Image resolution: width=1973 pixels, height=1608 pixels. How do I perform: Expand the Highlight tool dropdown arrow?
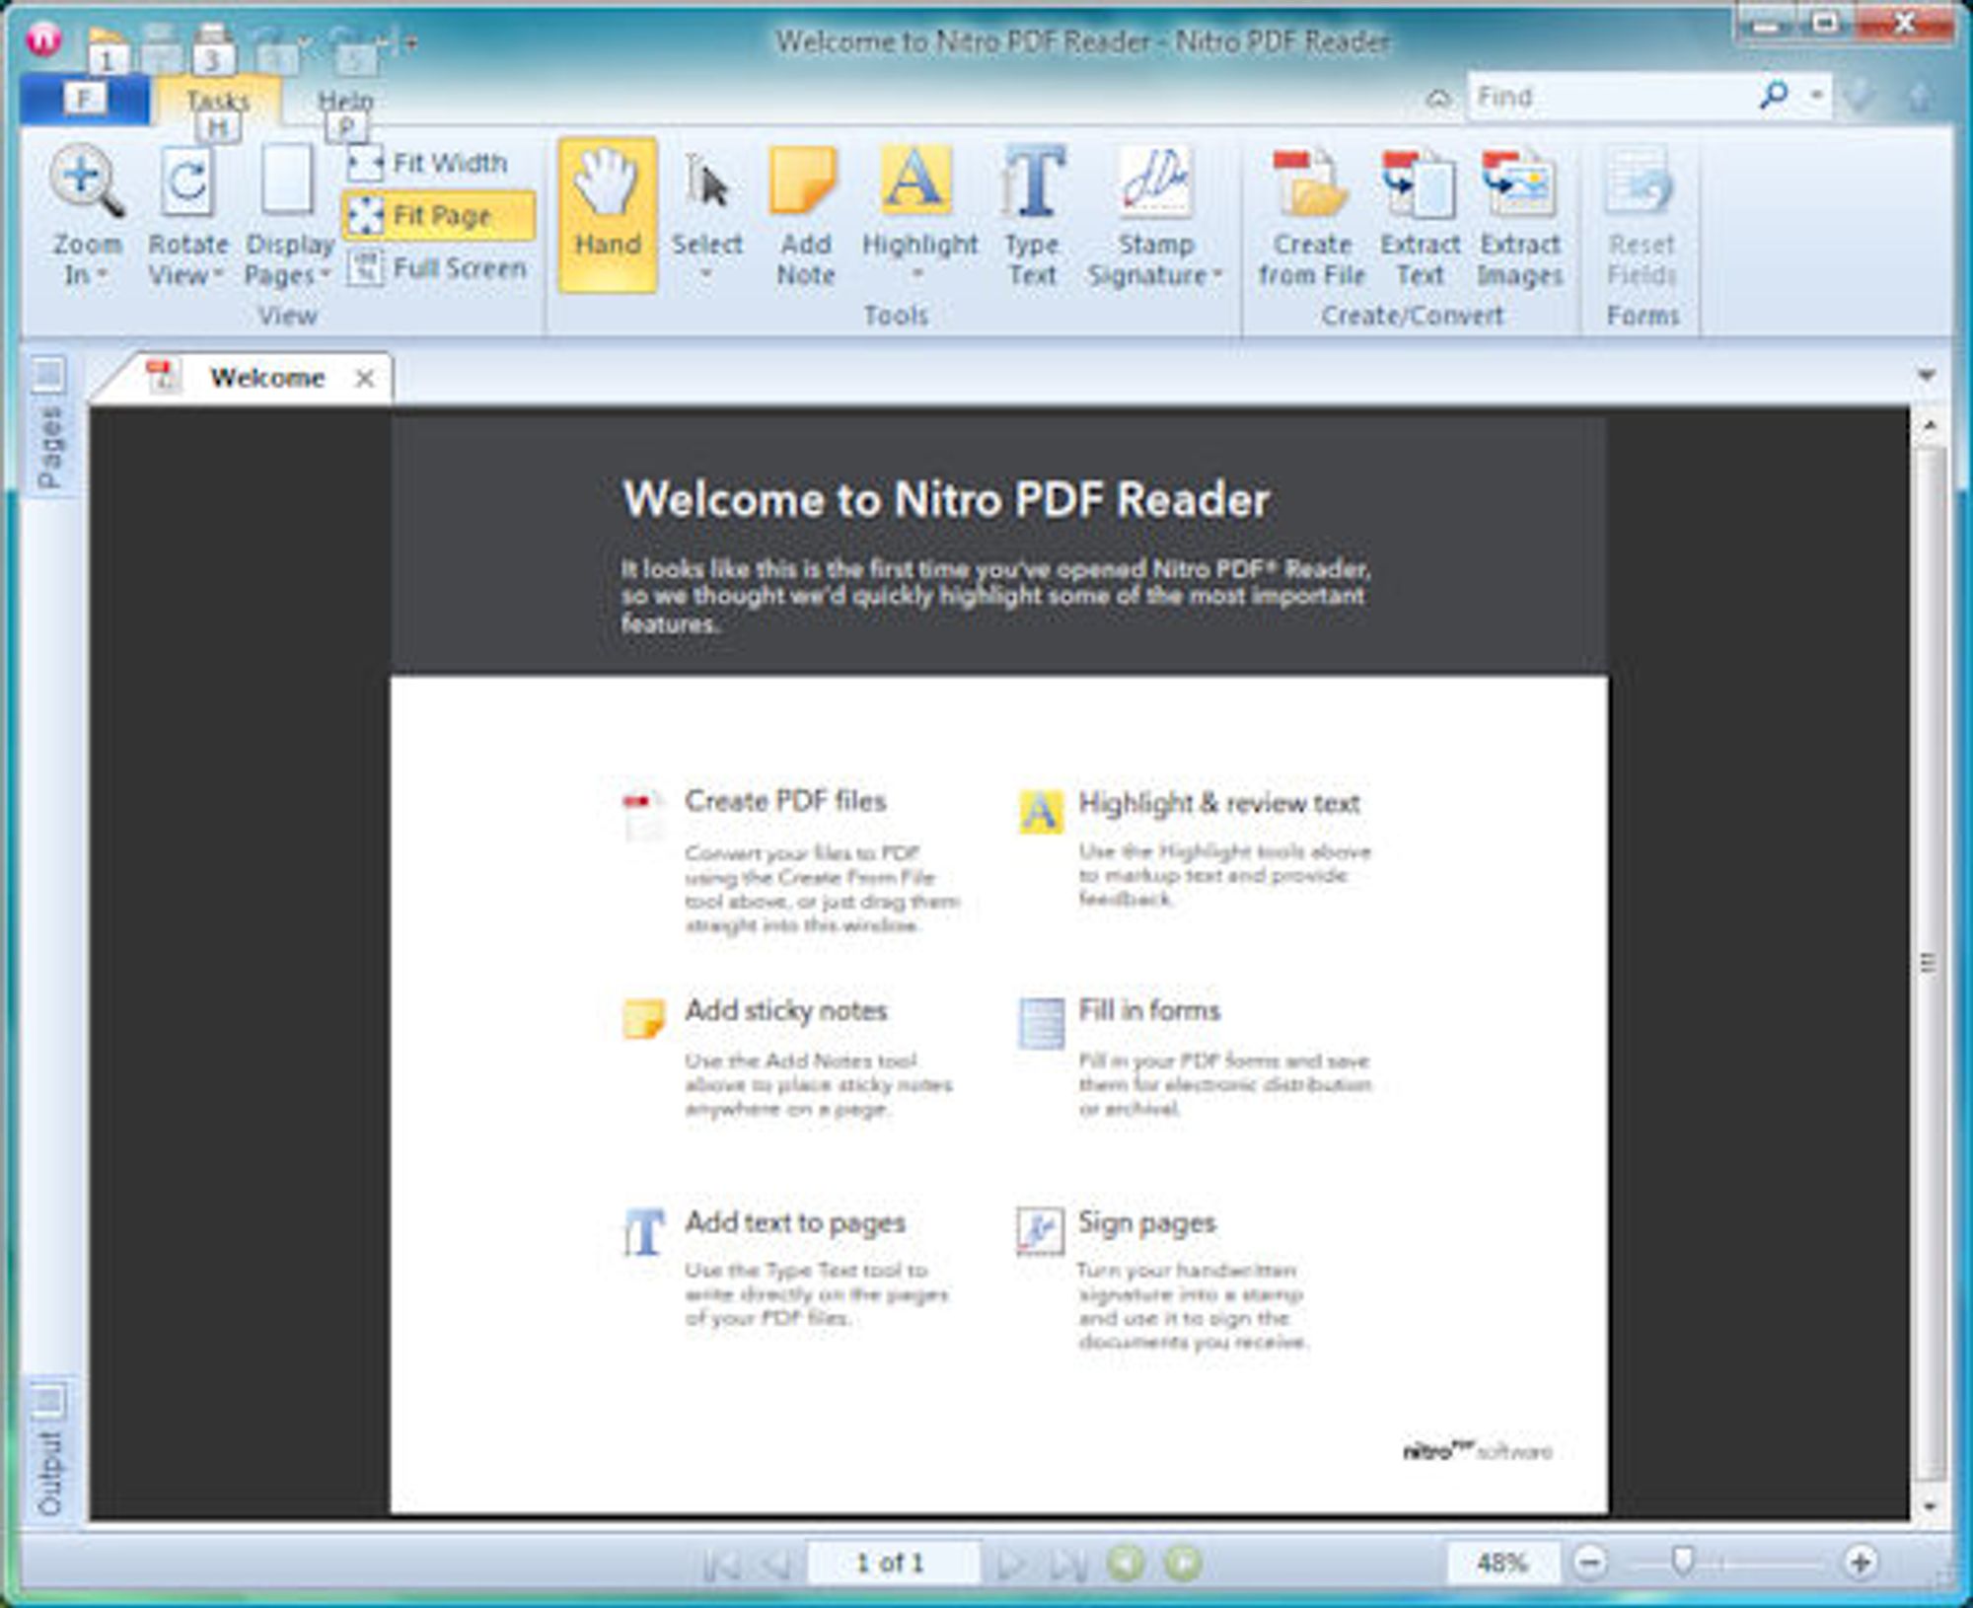[x=917, y=275]
